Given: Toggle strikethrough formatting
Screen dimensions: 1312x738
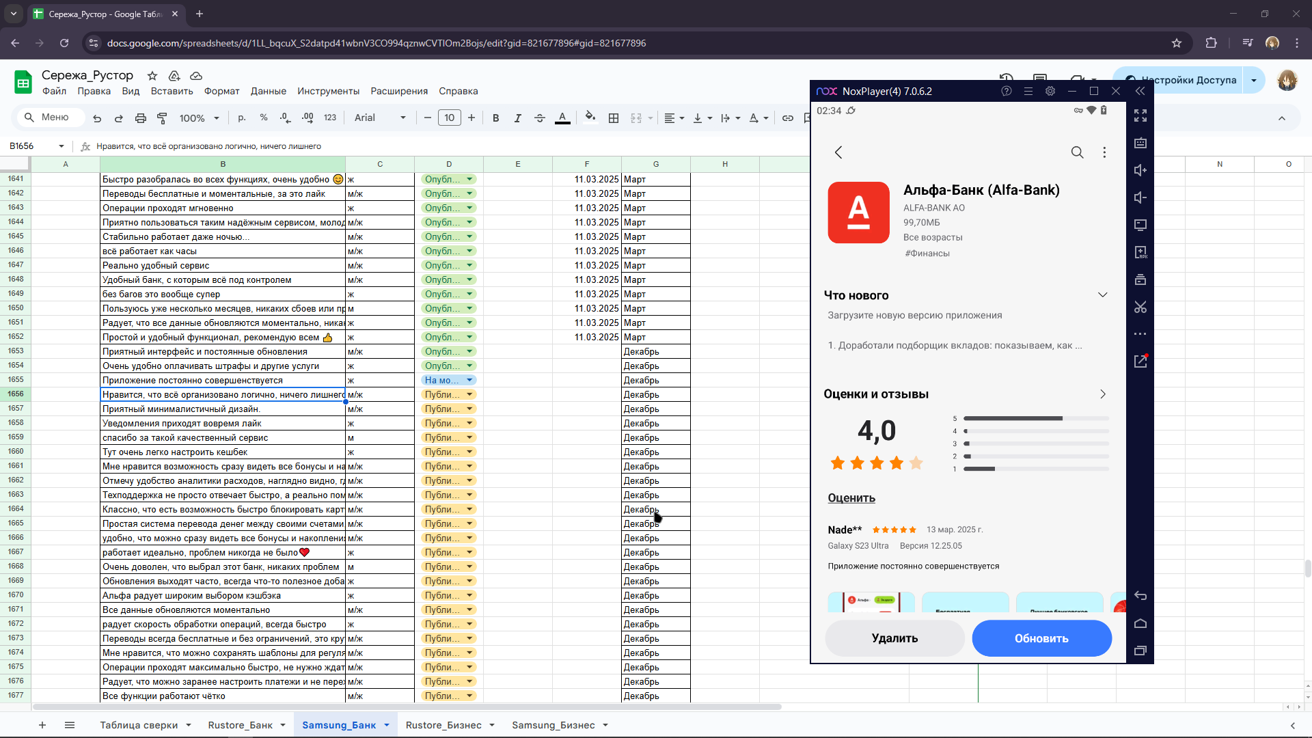Looking at the screenshot, I should pos(540,118).
